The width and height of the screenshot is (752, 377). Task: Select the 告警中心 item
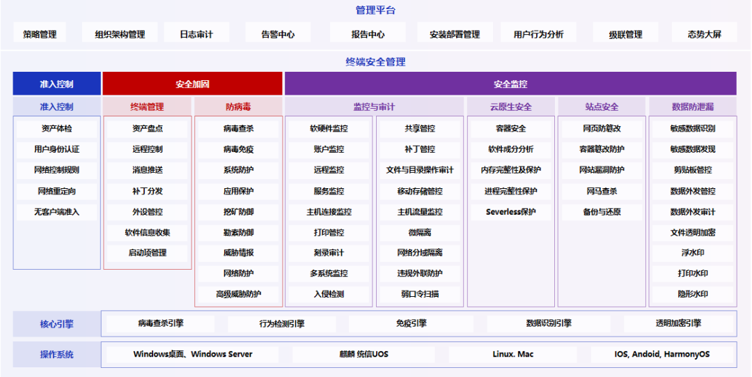click(278, 34)
